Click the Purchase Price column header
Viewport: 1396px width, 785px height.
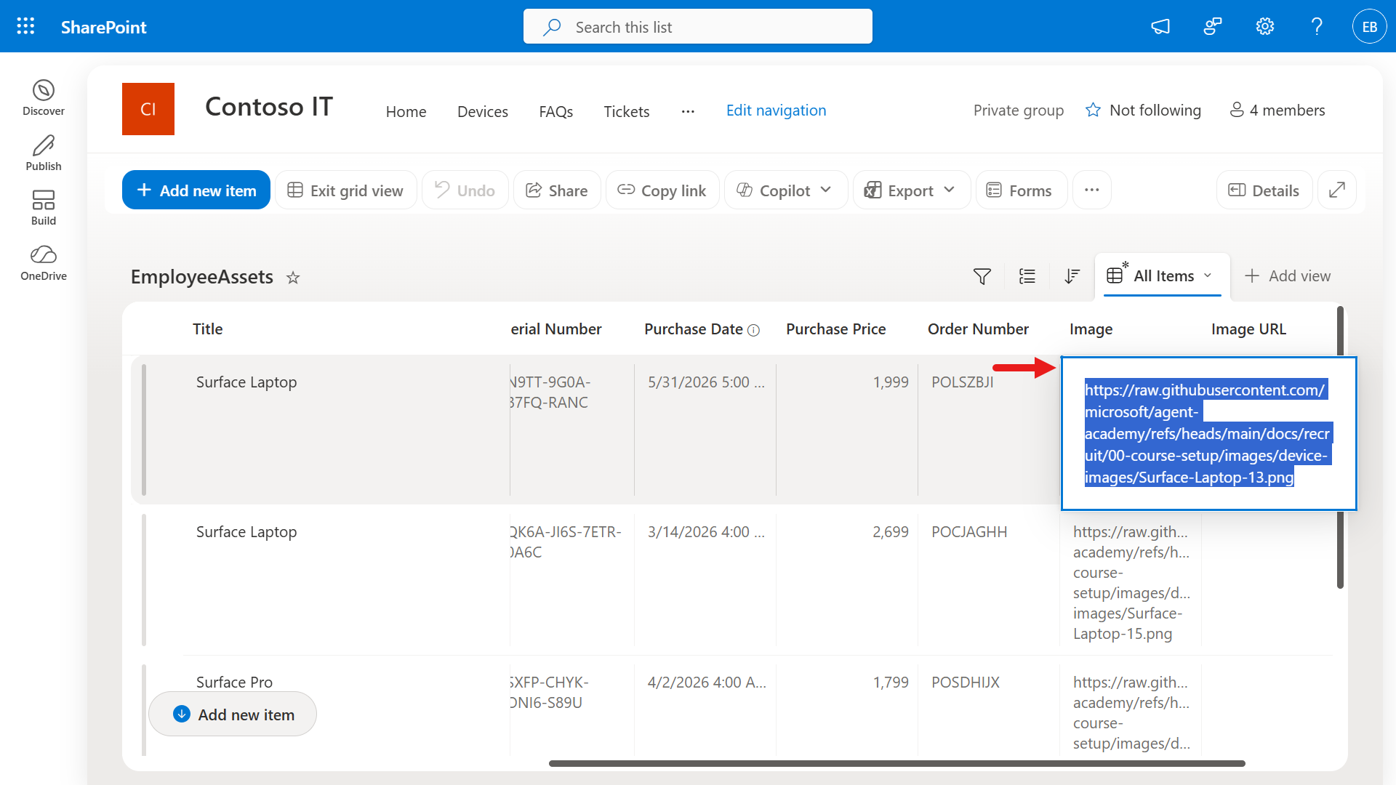pyautogui.click(x=835, y=329)
